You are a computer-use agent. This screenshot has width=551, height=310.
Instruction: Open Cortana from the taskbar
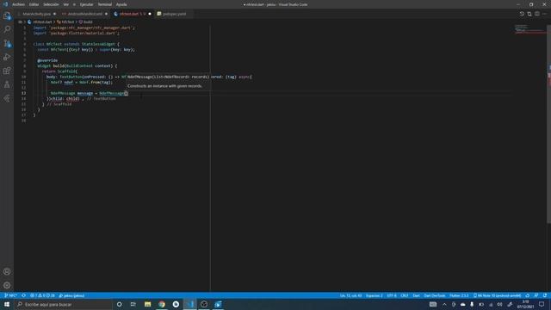[120, 304]
